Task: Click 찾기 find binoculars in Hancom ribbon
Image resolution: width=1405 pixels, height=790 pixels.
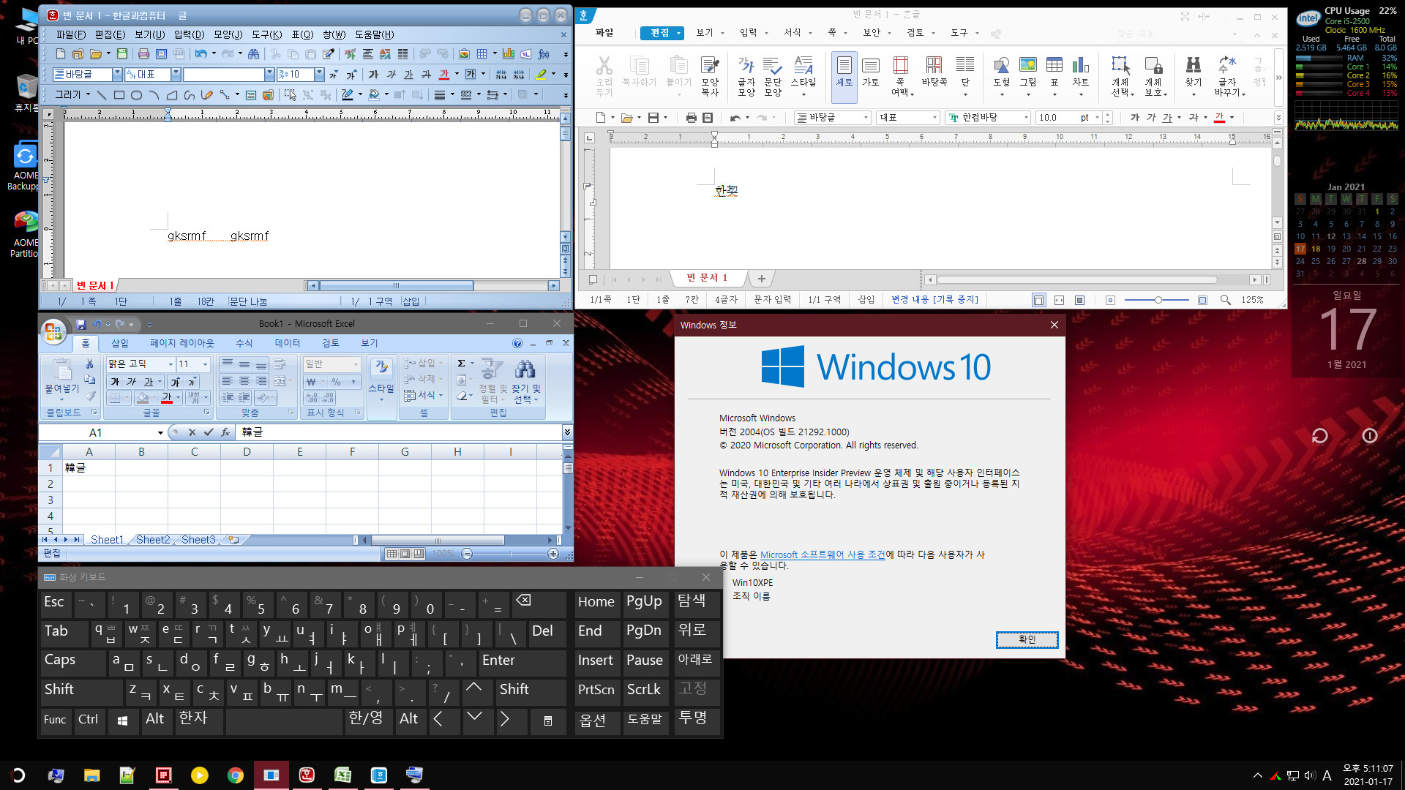Action: (1194, 72)
